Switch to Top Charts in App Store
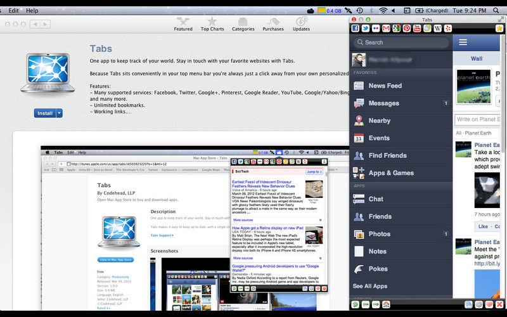This screenshot has height=317, width=507. click(x=212, y=24)
